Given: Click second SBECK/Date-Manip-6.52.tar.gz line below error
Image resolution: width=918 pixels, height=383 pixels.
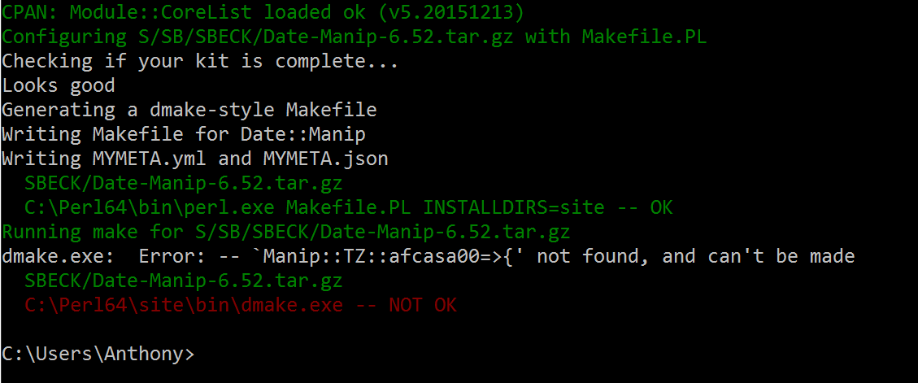Looking at the screenshot, I should (x=184, y=281).
